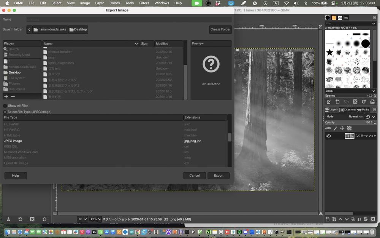Screen dimensions: 380x238
Task: Open the Colors menu
Action: click(x=114, y=3)
